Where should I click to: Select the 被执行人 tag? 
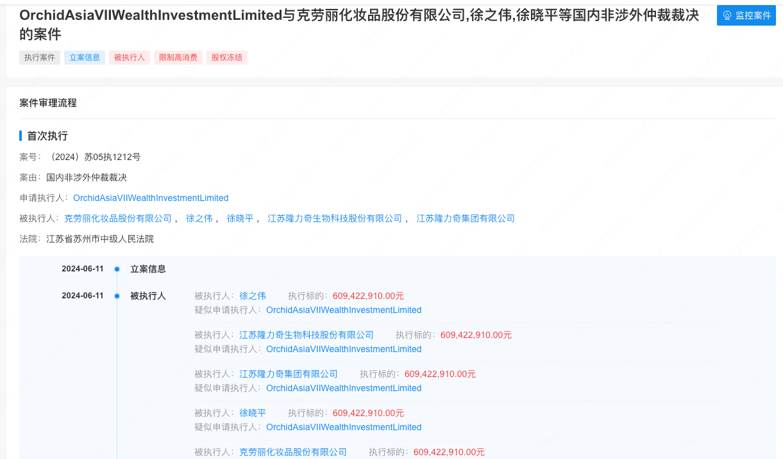(130, 58)
